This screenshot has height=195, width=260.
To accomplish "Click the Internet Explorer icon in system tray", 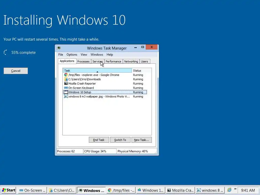I will (229, 190).
